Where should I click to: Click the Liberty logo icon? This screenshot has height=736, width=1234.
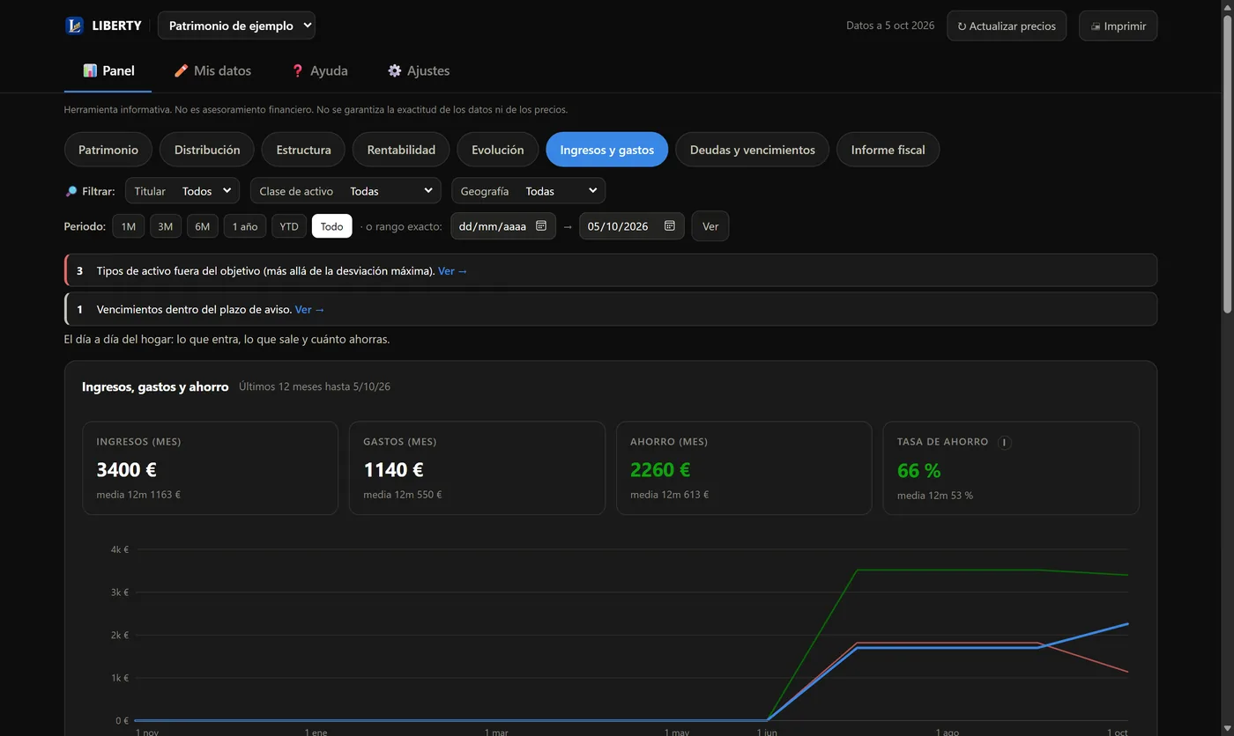point(74,26)
